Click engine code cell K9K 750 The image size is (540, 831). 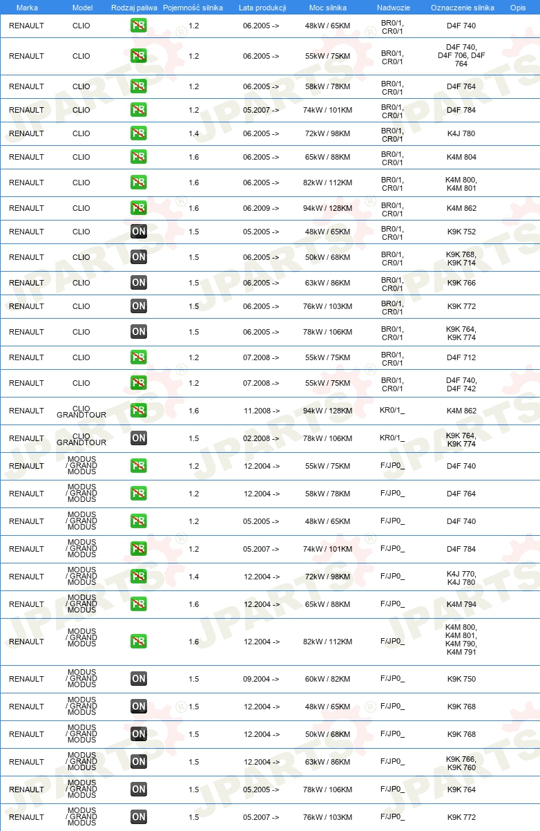tap(461, 679)
